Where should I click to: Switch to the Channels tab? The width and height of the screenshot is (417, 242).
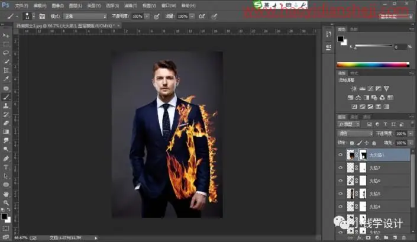click(x=354, y=117)
